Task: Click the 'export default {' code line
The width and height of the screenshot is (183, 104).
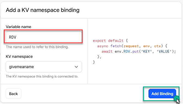Action: pos(110,41)
